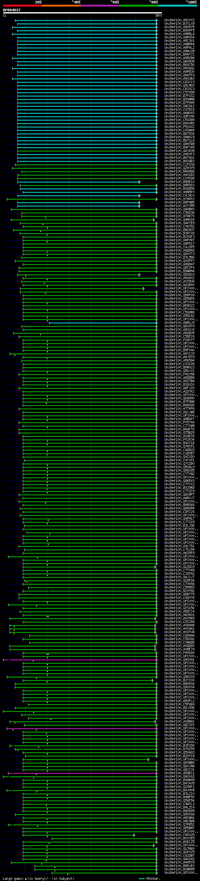This screenshot has height=881, width=200.
Task: Click the green alignment bar for Q6I608
Action: pos(87,151)
